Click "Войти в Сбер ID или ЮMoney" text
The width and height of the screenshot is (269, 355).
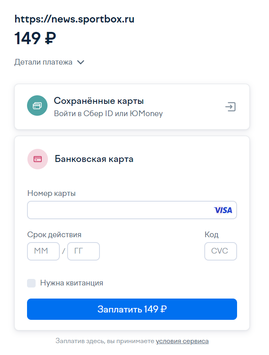pos(108,114)
